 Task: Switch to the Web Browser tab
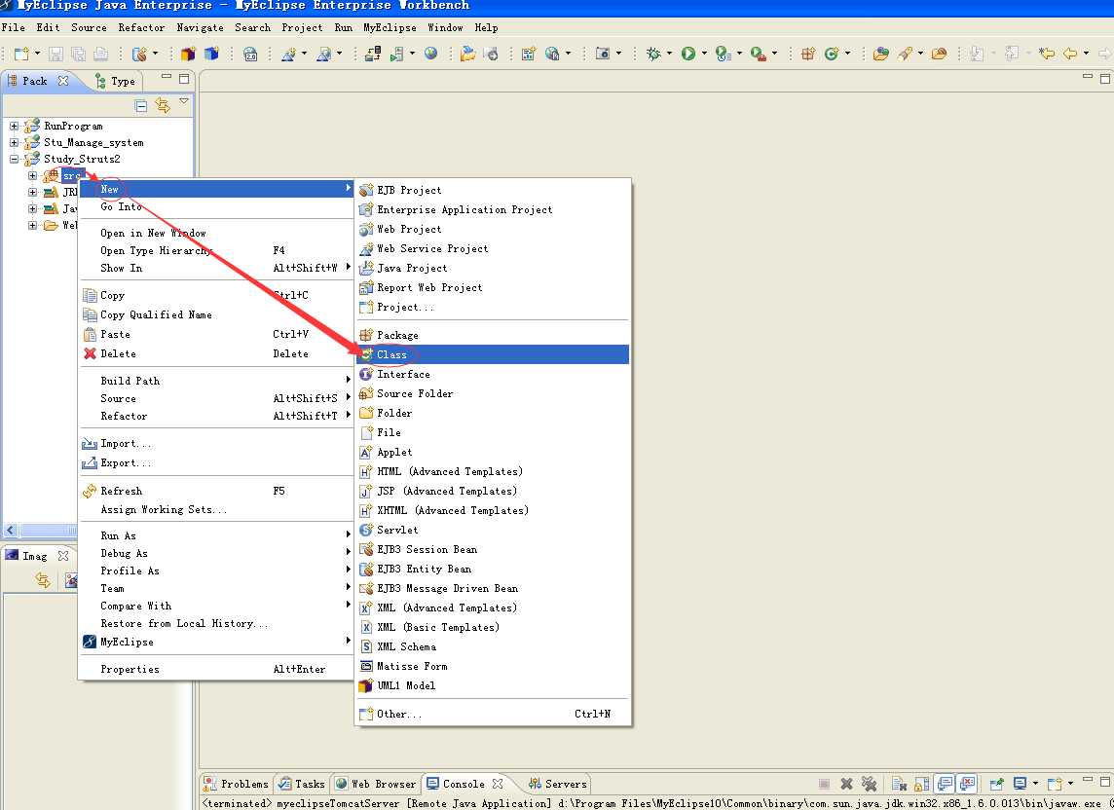376,784
